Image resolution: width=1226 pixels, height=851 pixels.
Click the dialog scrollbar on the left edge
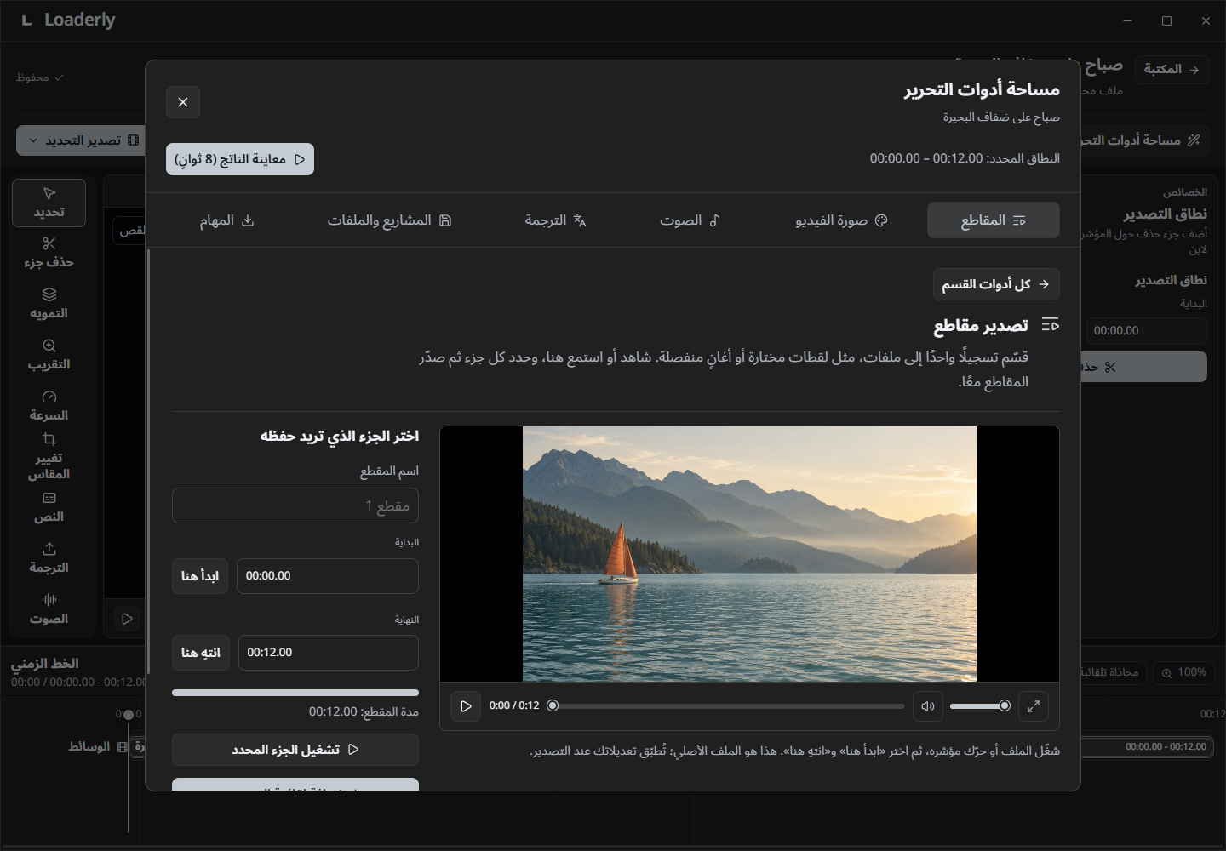(x=148, y=462)
